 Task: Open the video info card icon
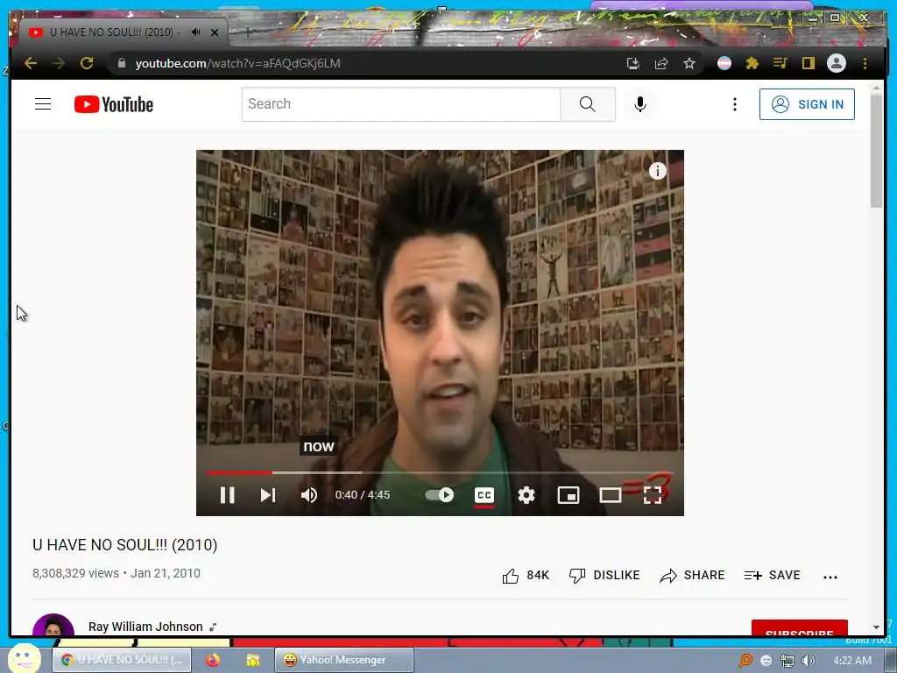pyautogui.click(x=657, y=171)
